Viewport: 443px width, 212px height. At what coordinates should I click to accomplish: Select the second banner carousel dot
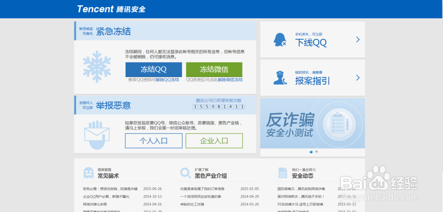(x=316, y=152)
